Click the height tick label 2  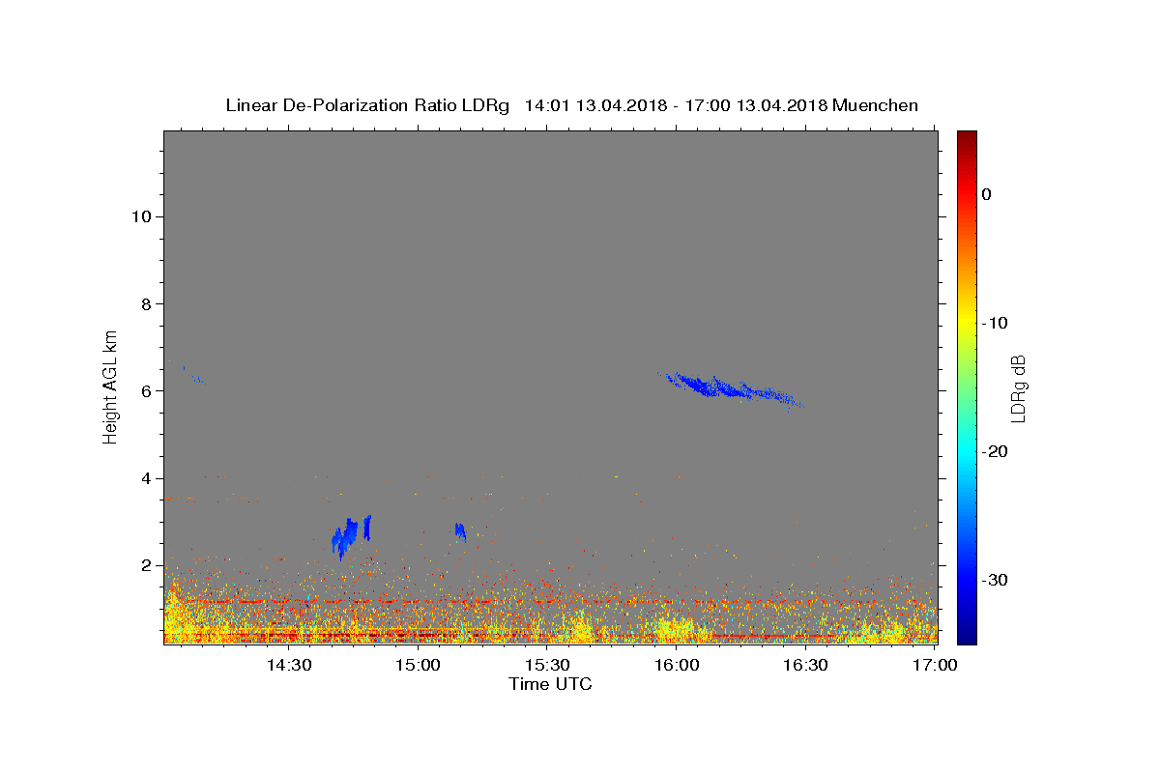[144, 565]
